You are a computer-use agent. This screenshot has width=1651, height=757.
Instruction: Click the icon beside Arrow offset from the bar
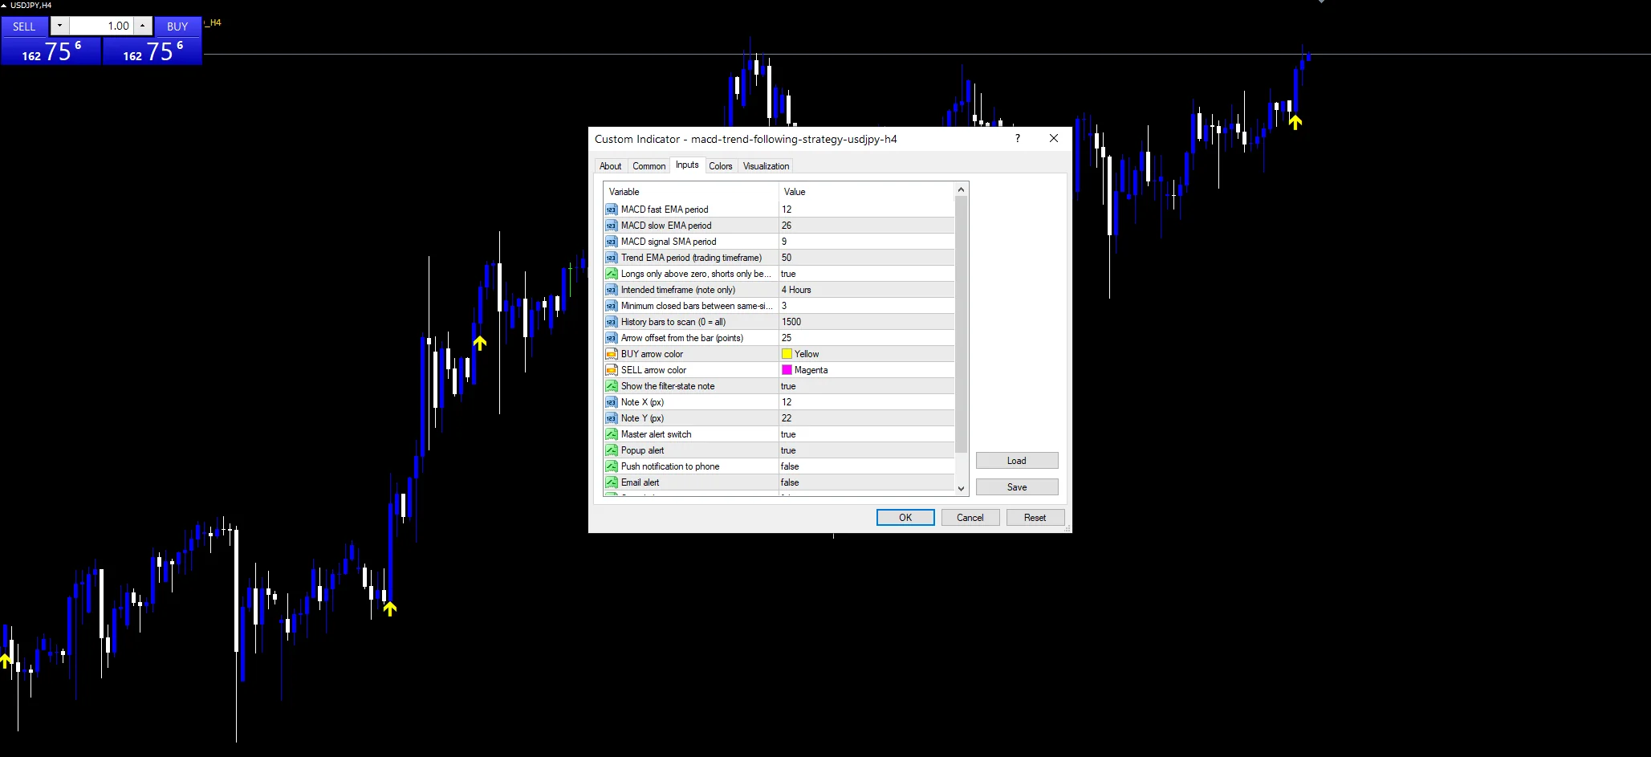pos(612,338)
